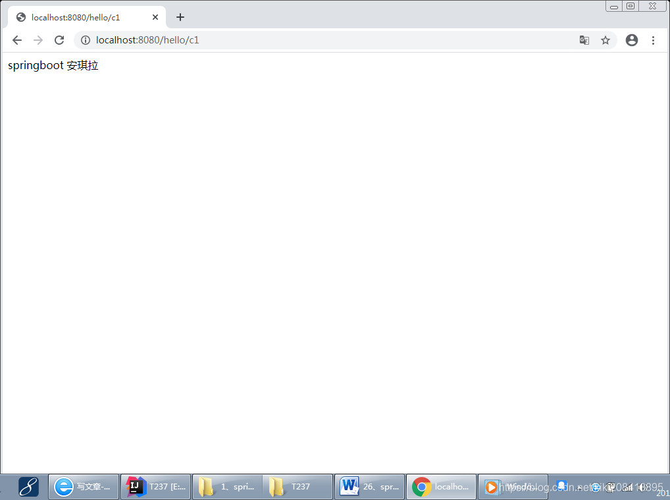Open a new browser tab
This screenshot has width=670, height=500.
pyautogui.click(x=180, y=17)
